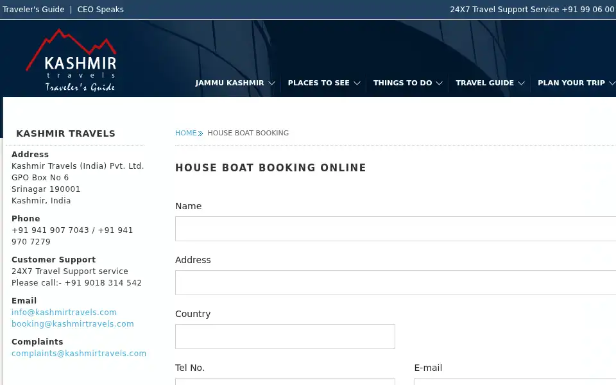Viewport: 616px width, 385px height.
Task: Go to HOME breadcrumb link
Action: pos(186,133)
